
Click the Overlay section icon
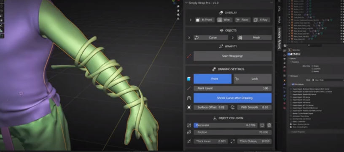[221, 13]
